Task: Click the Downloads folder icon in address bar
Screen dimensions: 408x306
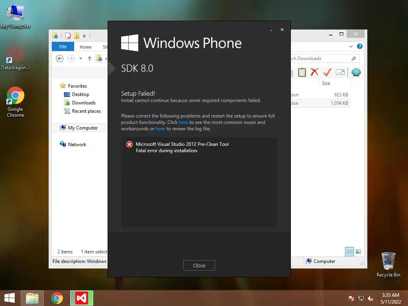Action: pos(99,59)
